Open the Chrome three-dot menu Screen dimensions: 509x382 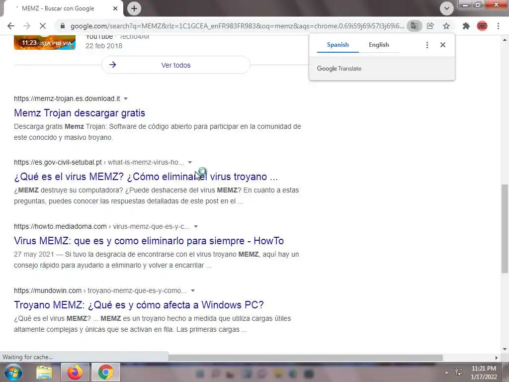[x=498, y=26]
